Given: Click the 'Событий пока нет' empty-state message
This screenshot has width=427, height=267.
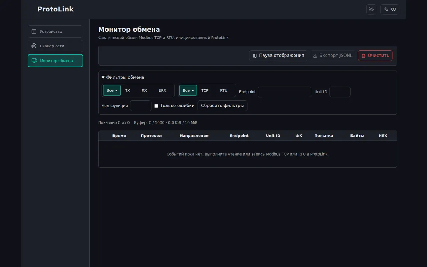Looking at the screenshot, I should (x=248, y=154).
